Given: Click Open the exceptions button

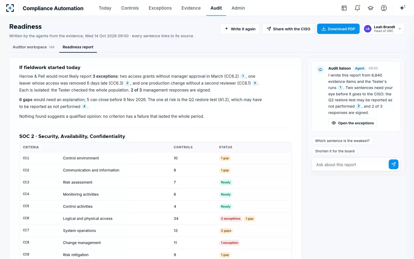Looking at the screenshot, I should pyautogui.click(x=352, y=123).
